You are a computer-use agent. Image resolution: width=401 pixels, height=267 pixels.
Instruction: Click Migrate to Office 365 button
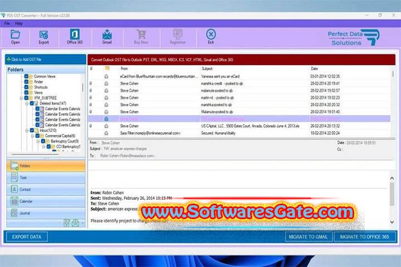[365, 237]
